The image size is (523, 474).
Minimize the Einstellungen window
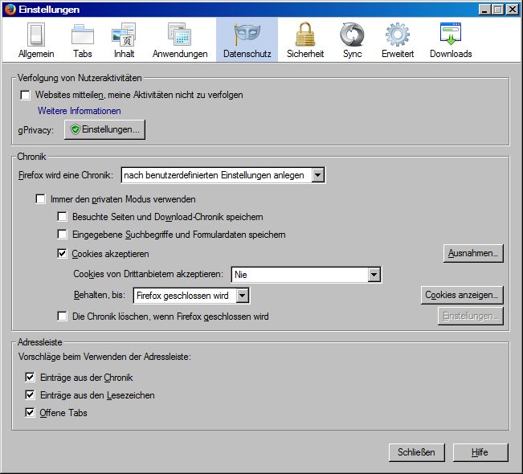484,10
